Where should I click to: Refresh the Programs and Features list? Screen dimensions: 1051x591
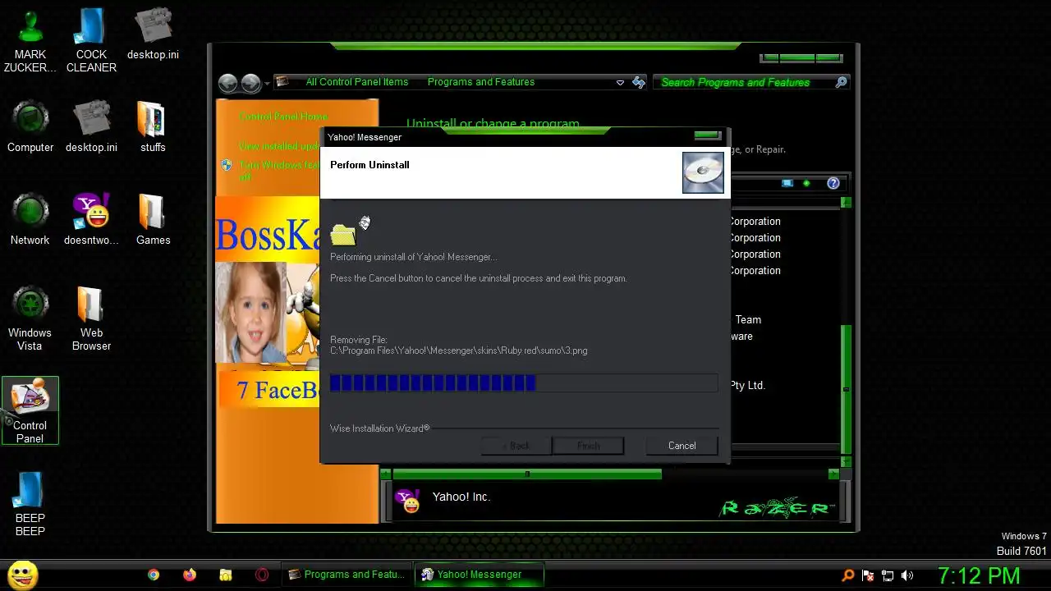[638, 83]
